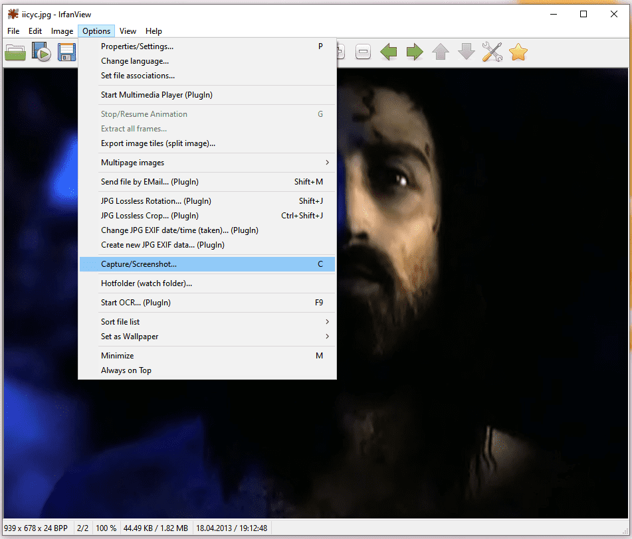Click the Open file folder icon
Screen dimensions: 632x539
coord(15,52)
